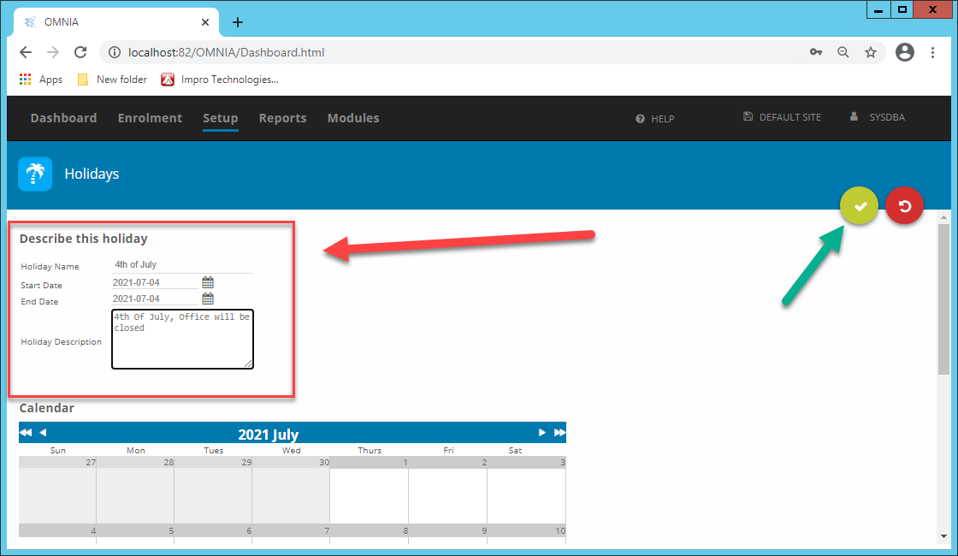Click the 'Thurs' column header

pos(370,450)
